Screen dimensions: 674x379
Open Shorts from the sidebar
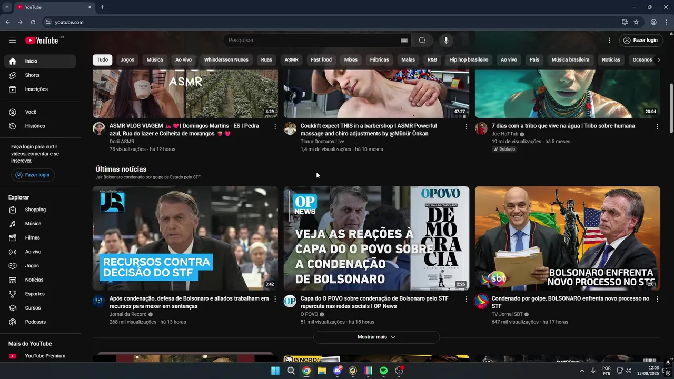click(40, 75)
